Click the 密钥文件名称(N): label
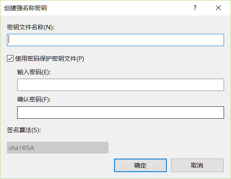 (x=31, y=27)
